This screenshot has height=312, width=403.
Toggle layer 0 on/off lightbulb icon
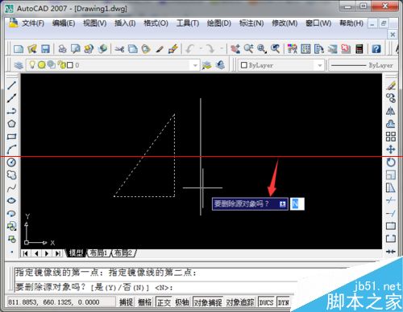[32, 64]
